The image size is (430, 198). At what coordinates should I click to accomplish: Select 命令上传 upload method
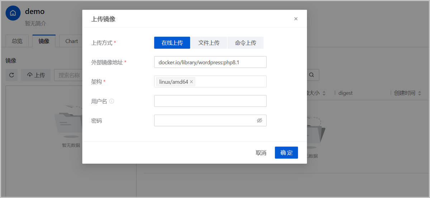pos(245,43)
